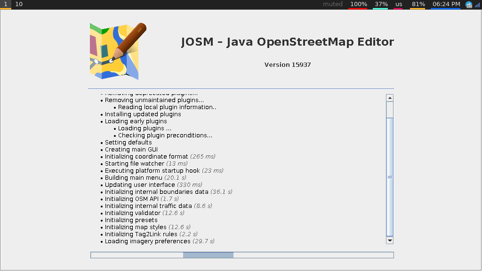Click the muted volume indicator
This screenshot has height=271, width=482.
pyautogui.click(x=333, y=4)
